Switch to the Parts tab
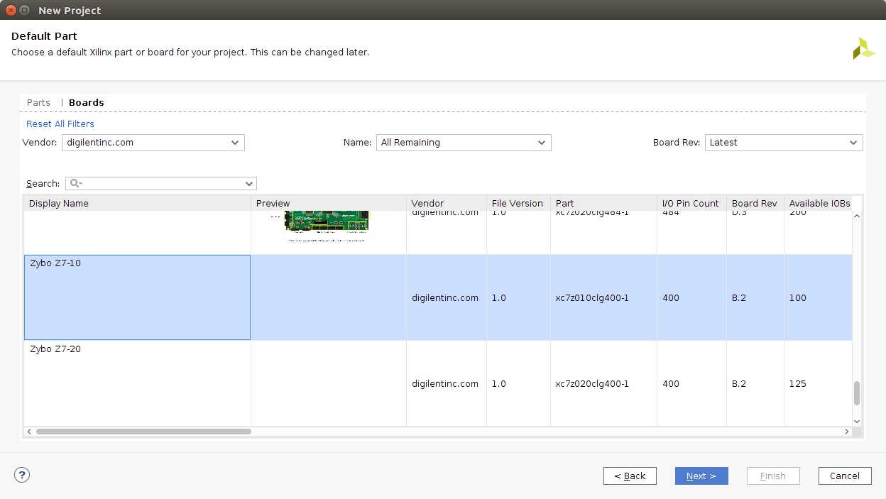886x499 pixels. 38,103
